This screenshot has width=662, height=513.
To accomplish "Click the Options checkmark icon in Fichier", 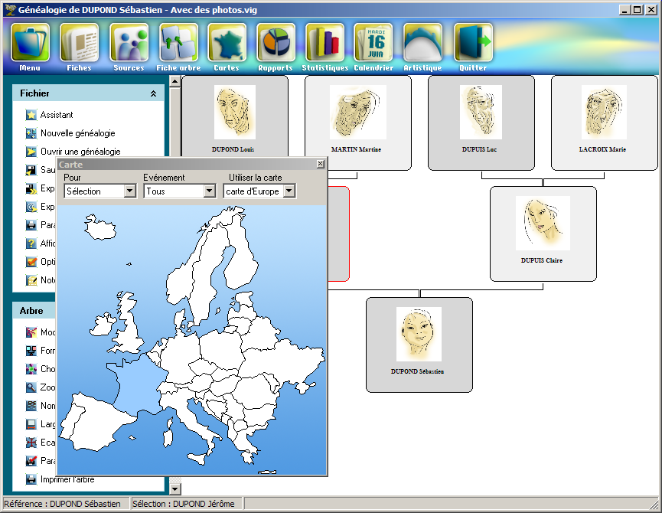I will pos(31,262).
